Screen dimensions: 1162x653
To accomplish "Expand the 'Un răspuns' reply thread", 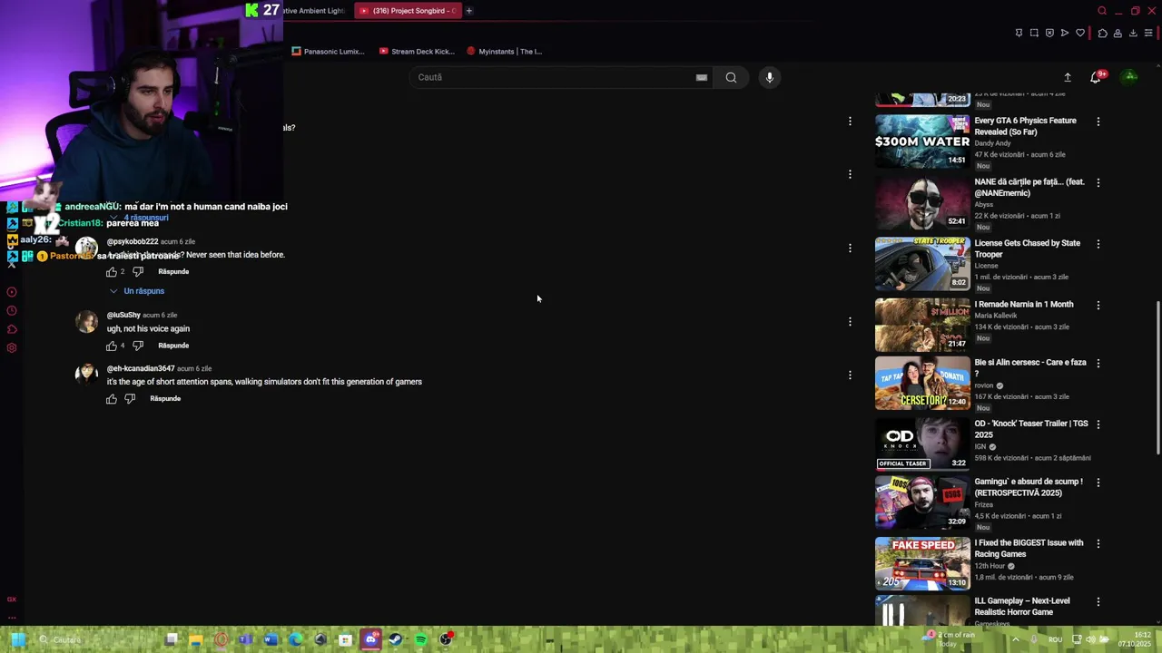I will pyautogui.click(x=137, y=291).
